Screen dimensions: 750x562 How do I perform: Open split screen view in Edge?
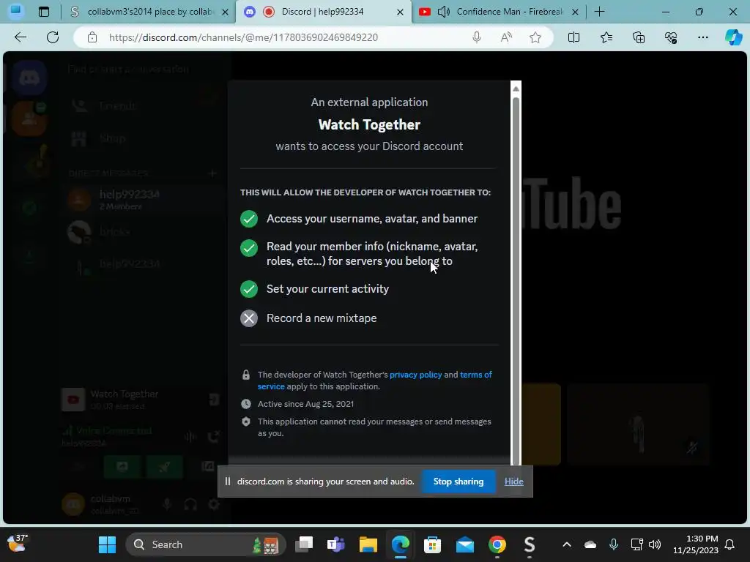click(573, 37)
